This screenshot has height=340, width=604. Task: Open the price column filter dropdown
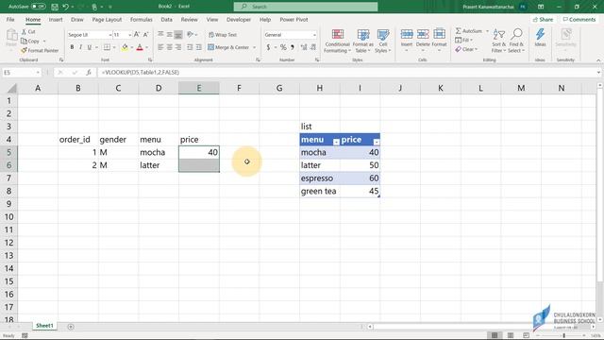coord(377,142)
